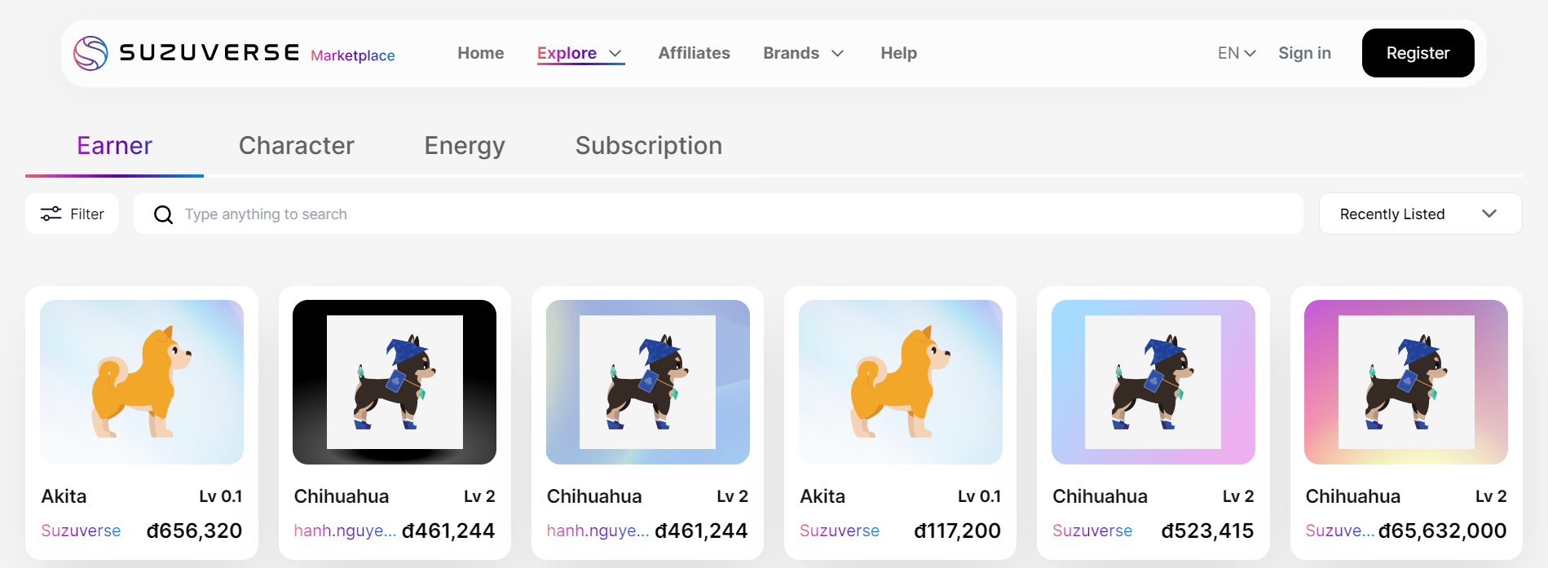Select the Energy tab
The width and height of the screenshot is (1548, 568).
point(465,145)
